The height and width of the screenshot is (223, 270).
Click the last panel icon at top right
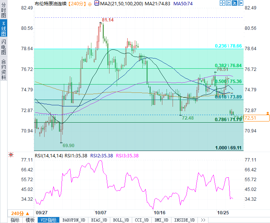[241, 3]
